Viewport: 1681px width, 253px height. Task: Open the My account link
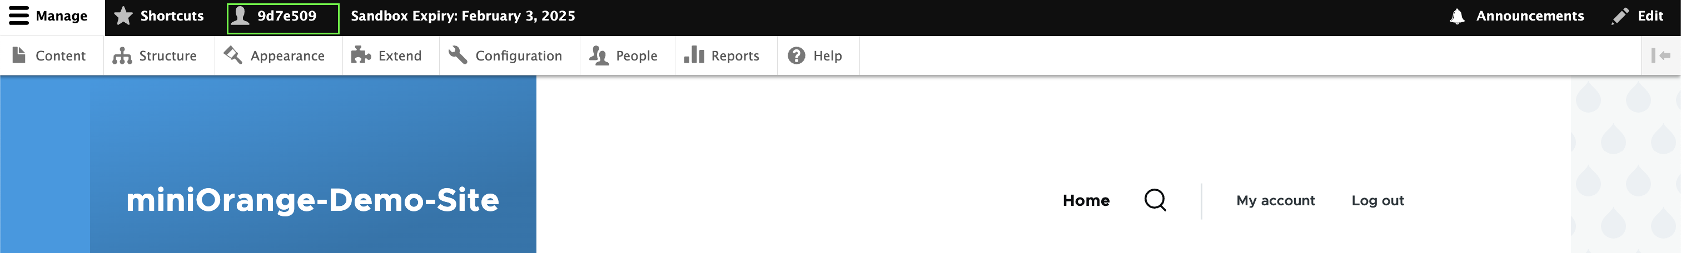click(x=1275, y=201)
